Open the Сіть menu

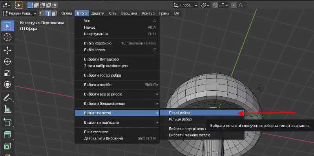[113, 13]
